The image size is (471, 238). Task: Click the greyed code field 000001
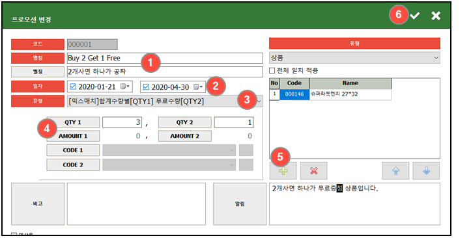coord(93,44)
